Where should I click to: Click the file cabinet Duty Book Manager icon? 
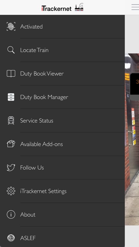click(11, 97)
